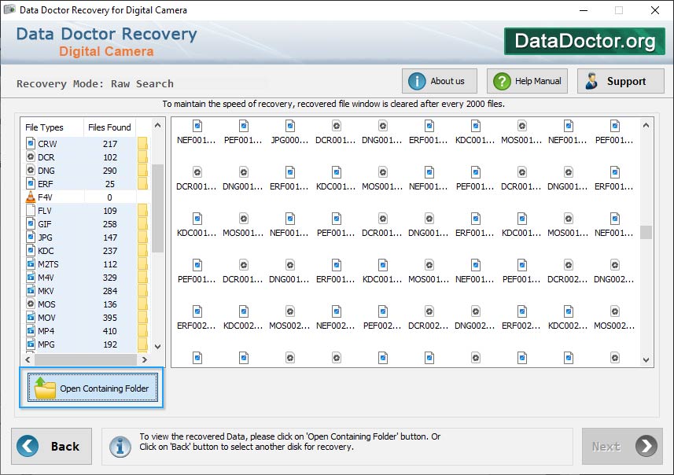Click the DNG file type icon
Image resolution: width=674 pixels, height=475 pixels.
coord(31,170)
